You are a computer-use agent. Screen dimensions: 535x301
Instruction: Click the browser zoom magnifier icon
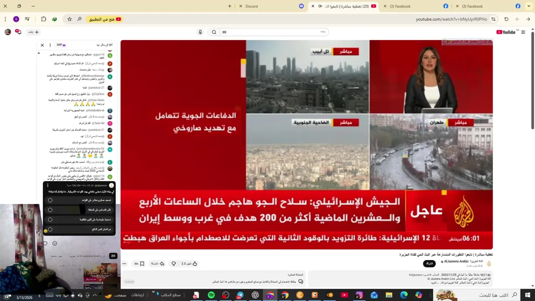pyautogui.click(x=79, y=19)
